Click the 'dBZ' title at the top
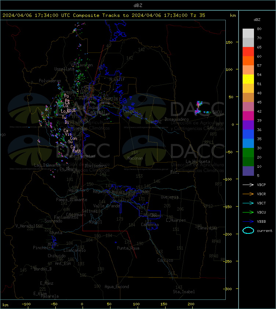Screen dimensions: 276x309 pyautogui.click(x=138, y=5)
